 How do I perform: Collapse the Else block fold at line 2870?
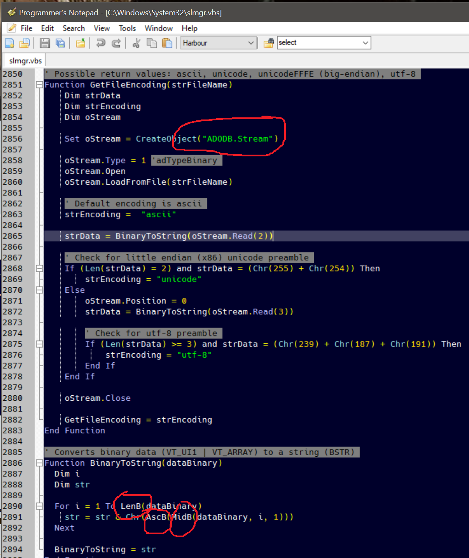tap(39, 290)
